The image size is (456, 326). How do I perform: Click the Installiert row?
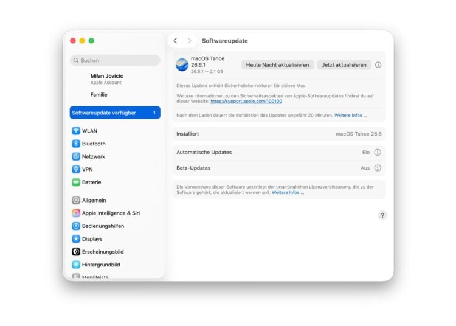(x=279, y=134)
